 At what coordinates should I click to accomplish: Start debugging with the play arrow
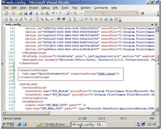click(x=82, y=13)
